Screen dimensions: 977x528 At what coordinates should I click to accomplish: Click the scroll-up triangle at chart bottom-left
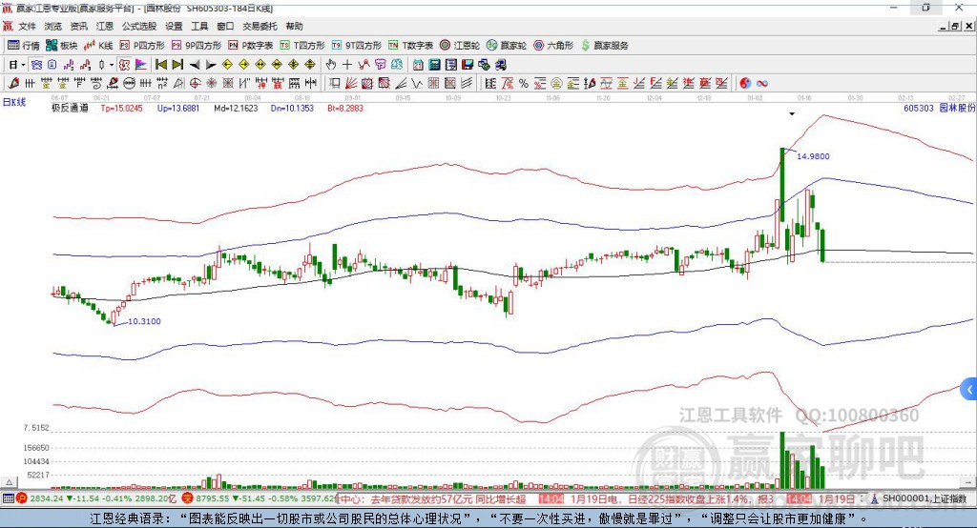click(10, 482)
